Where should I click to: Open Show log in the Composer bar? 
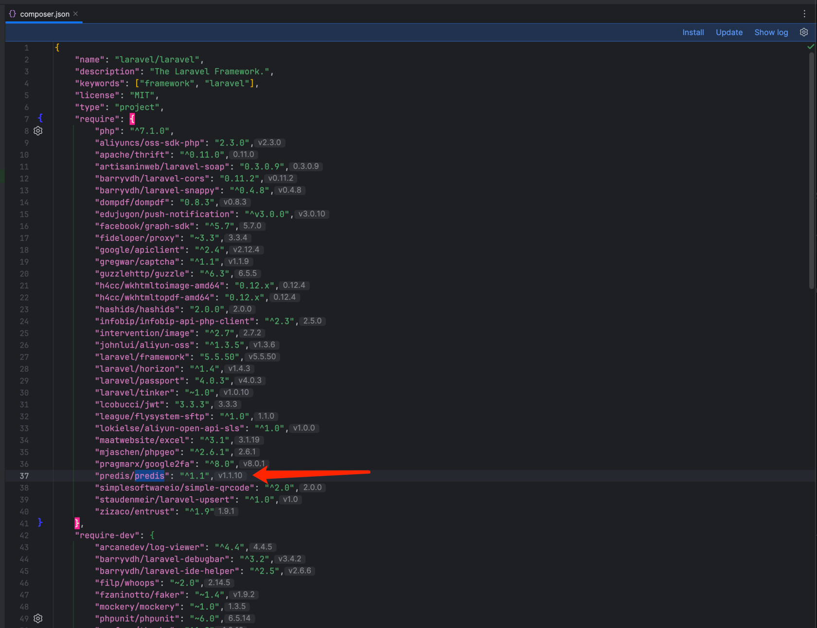click(x=771, y=32)
